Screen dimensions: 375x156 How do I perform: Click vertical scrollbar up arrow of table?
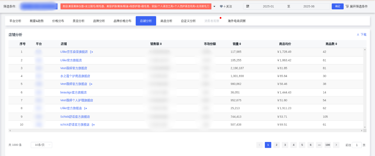(365, 49)
